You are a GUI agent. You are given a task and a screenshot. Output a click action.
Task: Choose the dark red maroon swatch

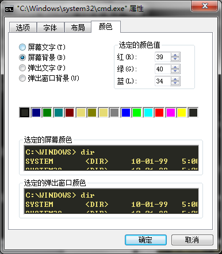(70, 113)
